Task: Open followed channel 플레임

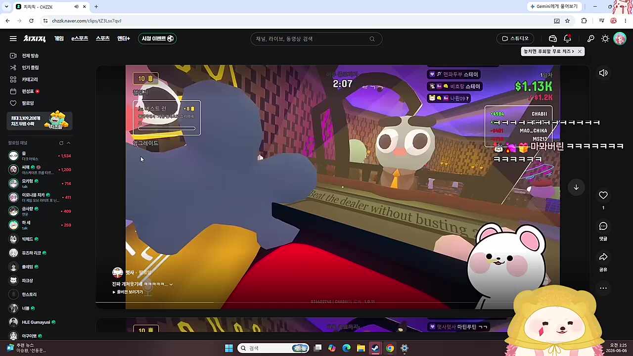Action: pyautogui.click(x=40, y=267)
